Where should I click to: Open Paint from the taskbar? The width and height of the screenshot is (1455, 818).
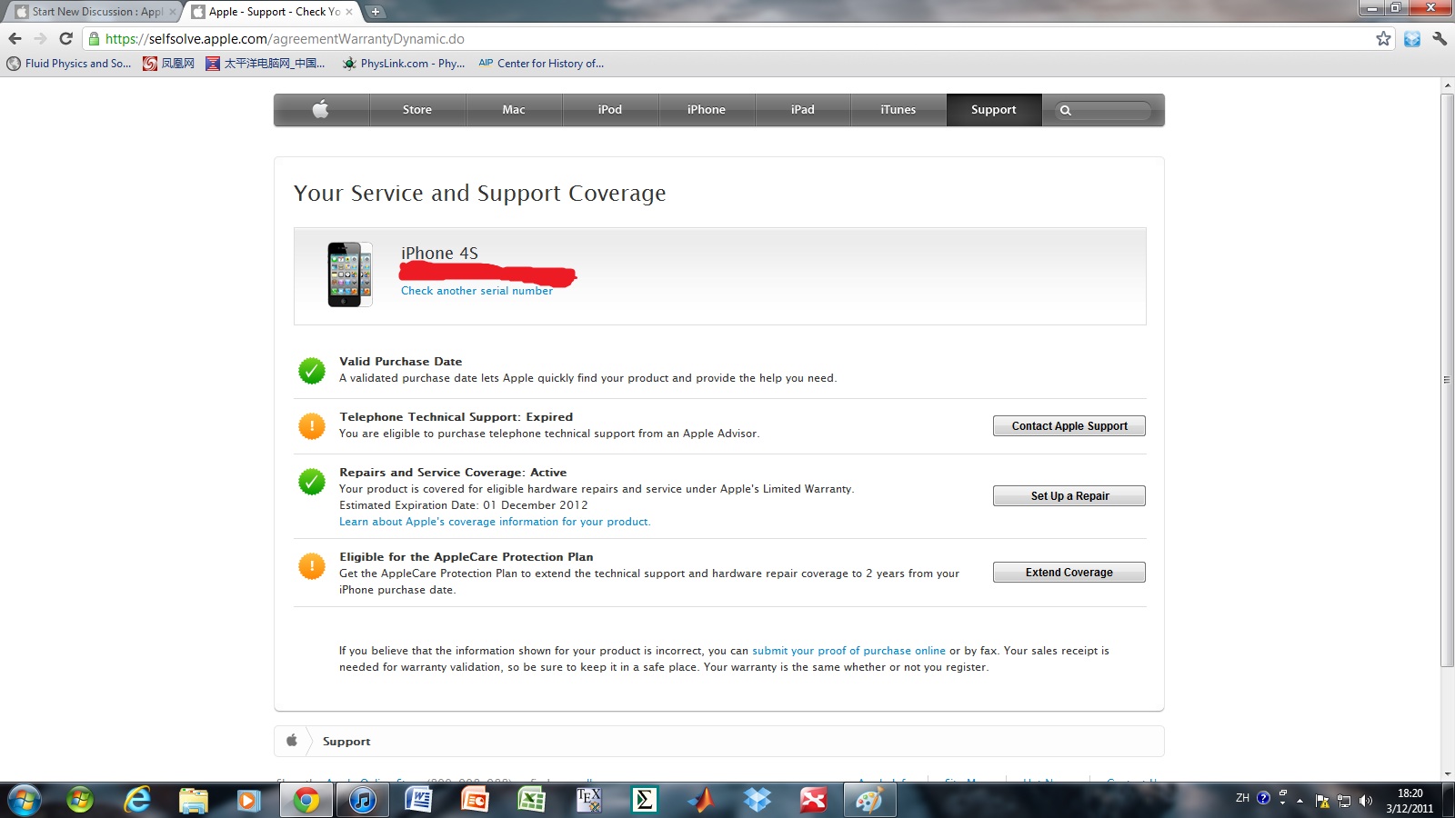(x=869, y=800)
